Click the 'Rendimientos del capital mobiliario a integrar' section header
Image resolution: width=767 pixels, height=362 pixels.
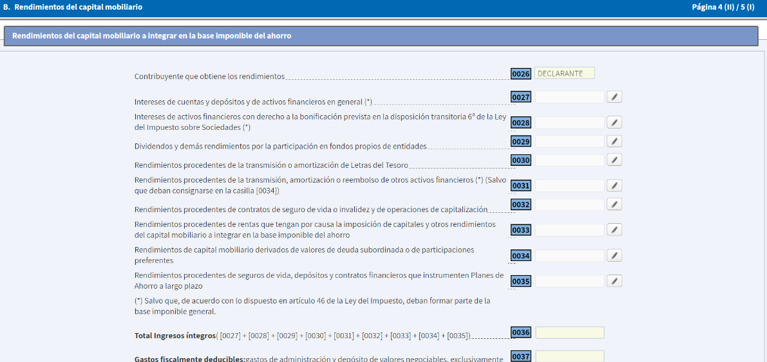tap(152, 36)
